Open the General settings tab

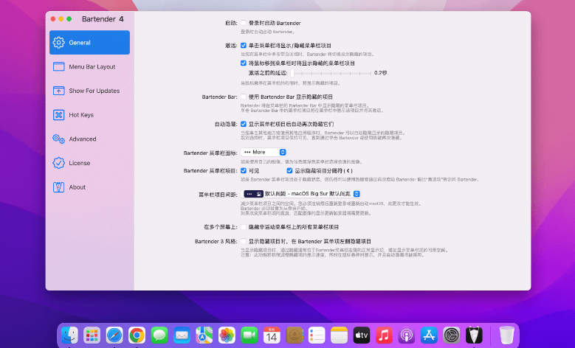pos(89,43)
